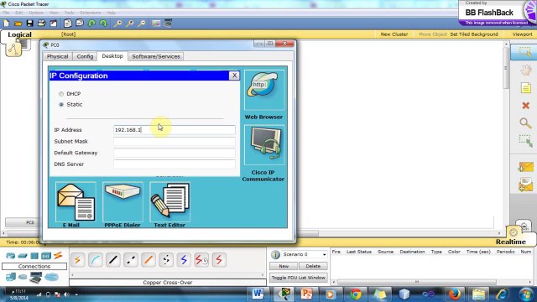
Task: Open the Custom Devices Dialog icon
Action: [168, 23]
